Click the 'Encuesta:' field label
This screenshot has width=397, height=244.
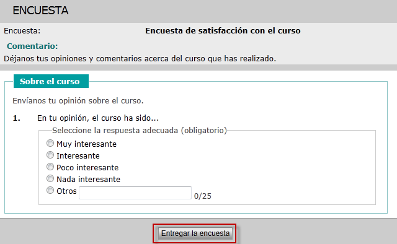(x=22, y=31)
